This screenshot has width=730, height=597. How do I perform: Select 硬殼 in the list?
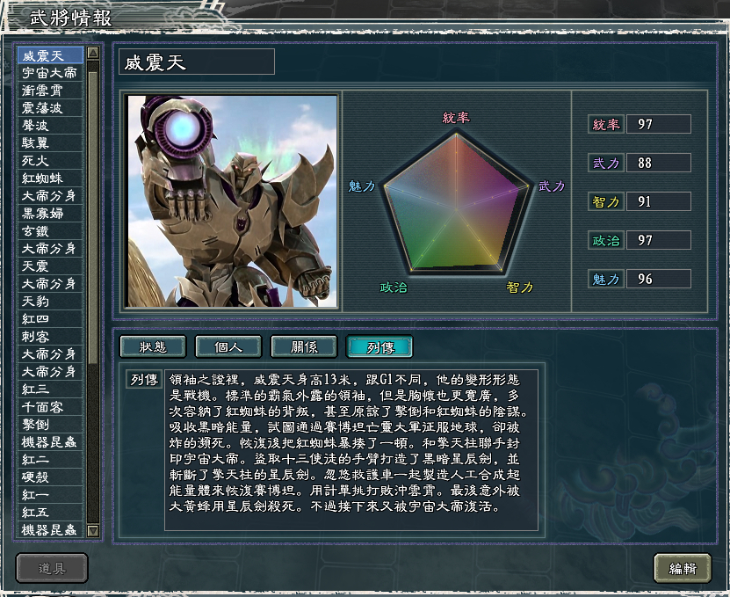(50, 477)
